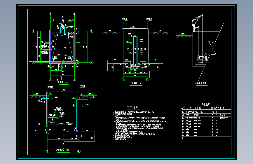The width and height of the screenshot is (253, 164).
Task: Select the magenta pipe foot in 2-2 section
Action: click(77, 131)
